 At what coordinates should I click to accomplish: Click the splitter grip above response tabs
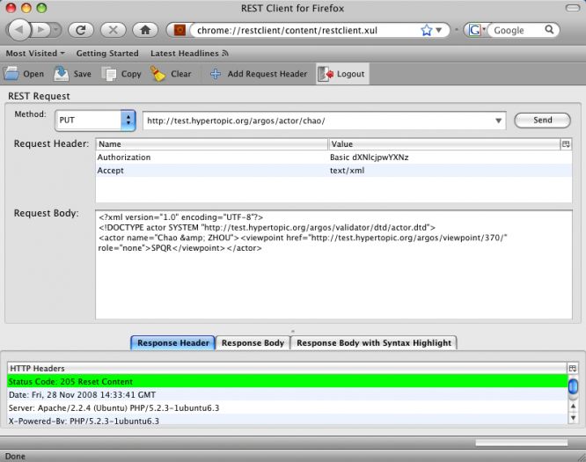pyautogui.click(x=293, y=331)
